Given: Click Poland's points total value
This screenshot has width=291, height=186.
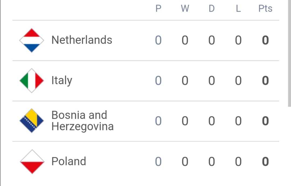Looking at the screenshot, I should (265, 162).
